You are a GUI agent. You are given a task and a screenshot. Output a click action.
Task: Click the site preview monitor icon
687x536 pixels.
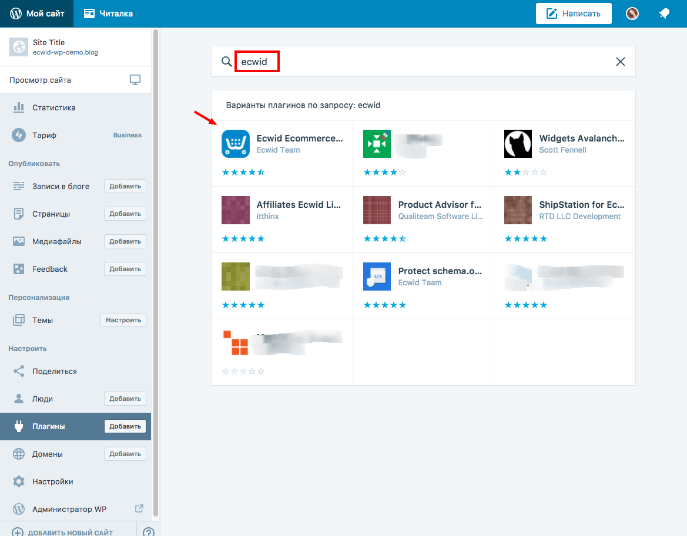click(x=135, y=80)
